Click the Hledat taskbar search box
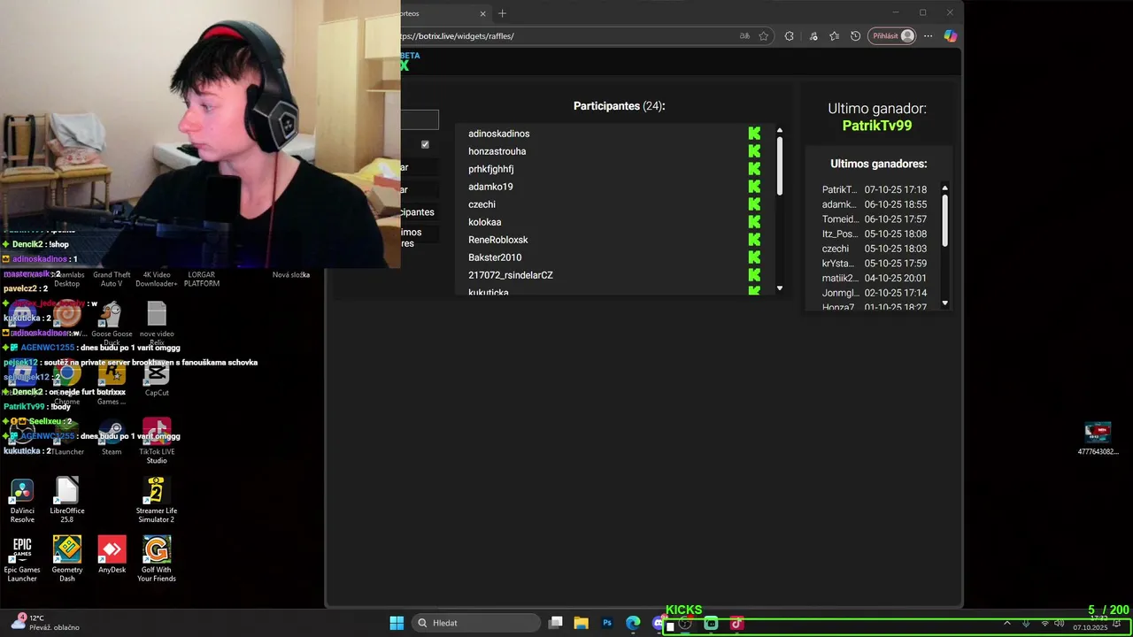Image resolution: width=1133 pixels, height=637 pixels. tap(477, 623)
